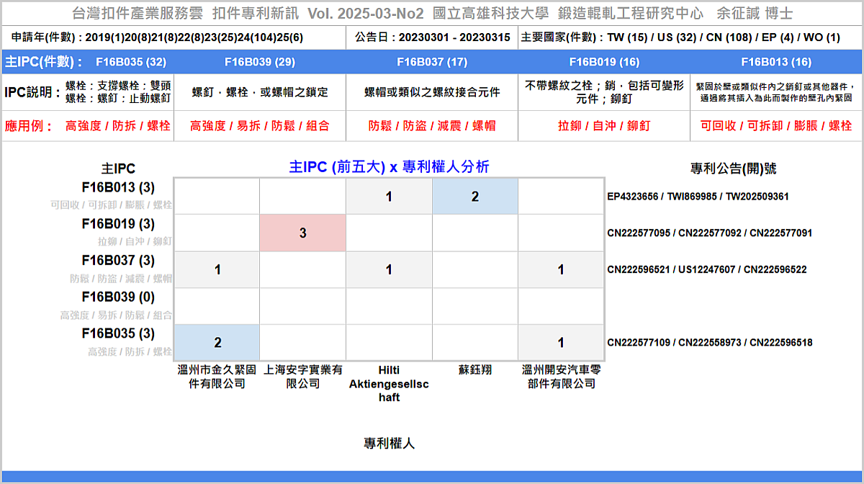
Task: Click the F16B039 (0) row label
Action: [x=118, y=297]
